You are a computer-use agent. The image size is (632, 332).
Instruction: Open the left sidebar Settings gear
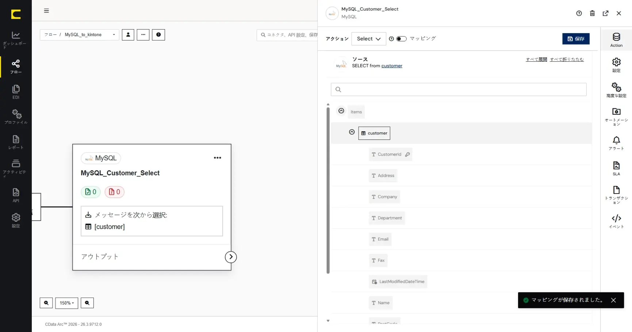16,221
